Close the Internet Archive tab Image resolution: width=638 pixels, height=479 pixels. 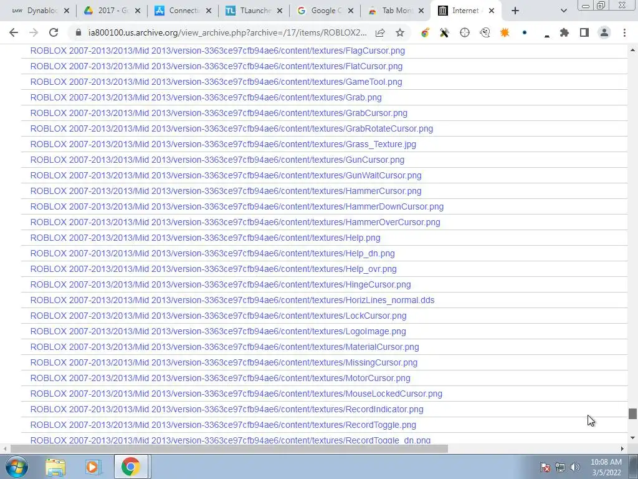click(492, 11)
